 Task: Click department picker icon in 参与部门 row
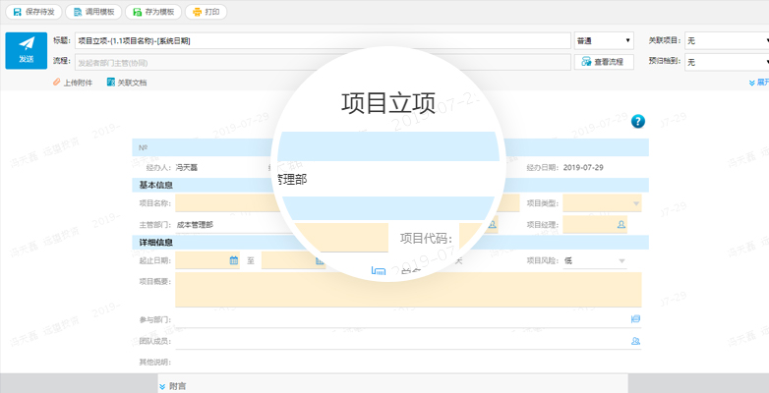[x=634, y=319]
